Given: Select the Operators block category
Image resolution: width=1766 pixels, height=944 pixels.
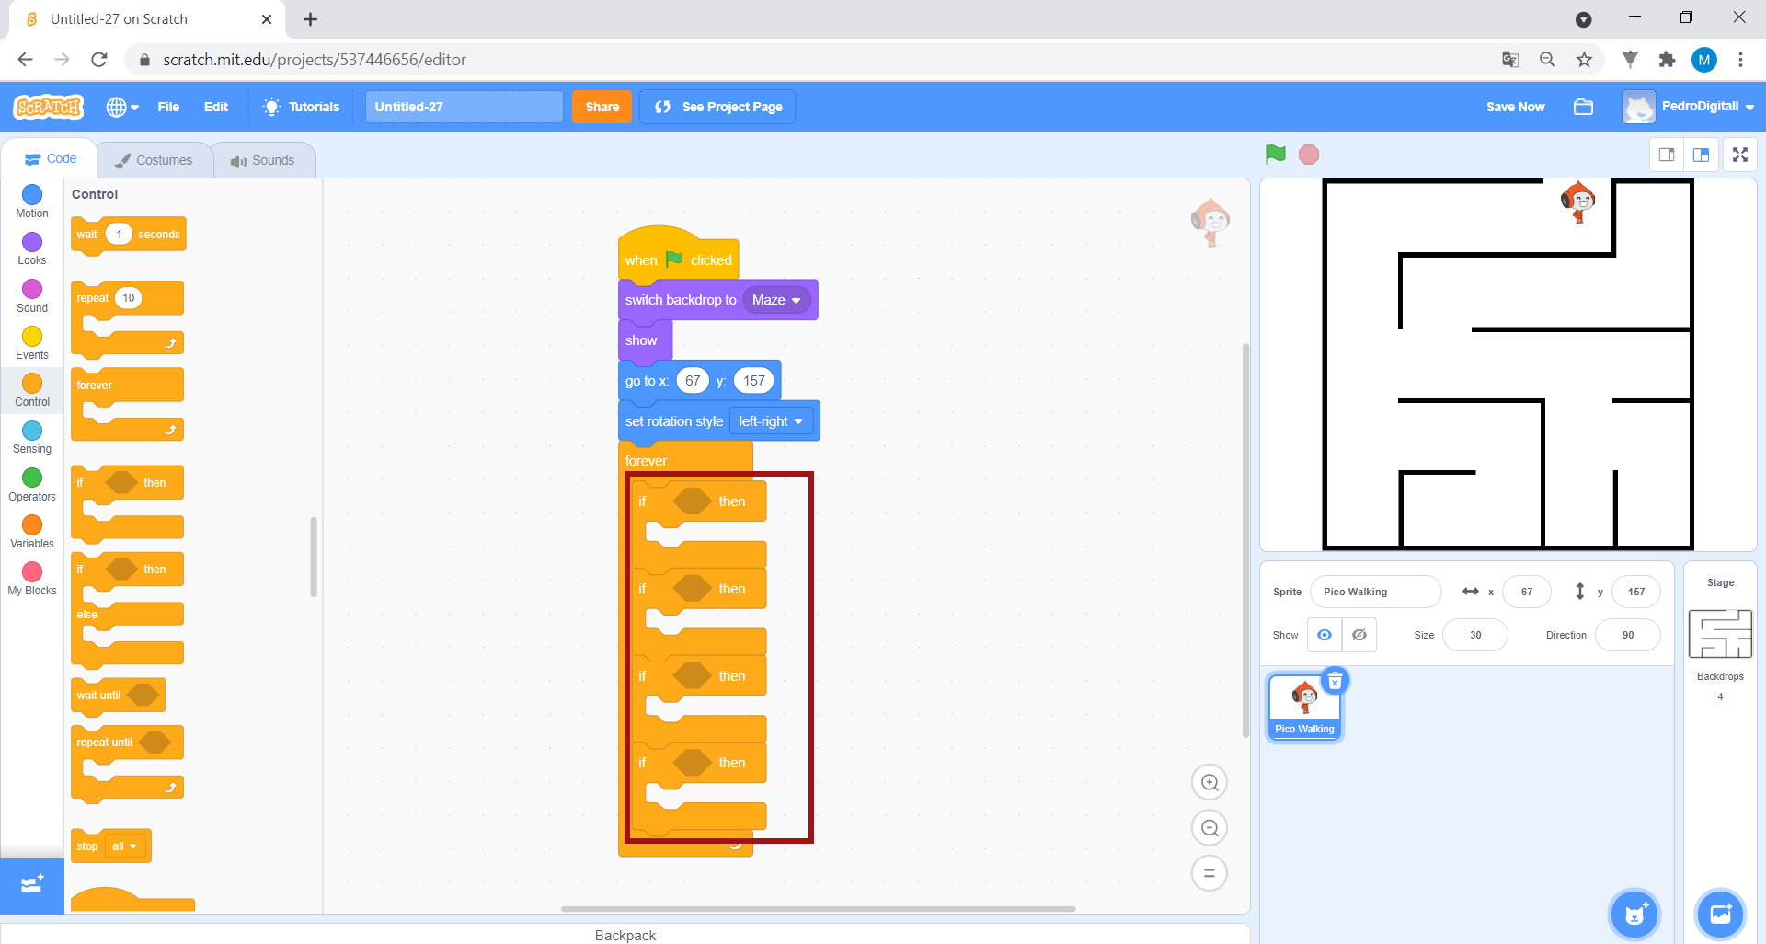Looking at the screenshot, I should pyautogui.click(x=32, y=485).
